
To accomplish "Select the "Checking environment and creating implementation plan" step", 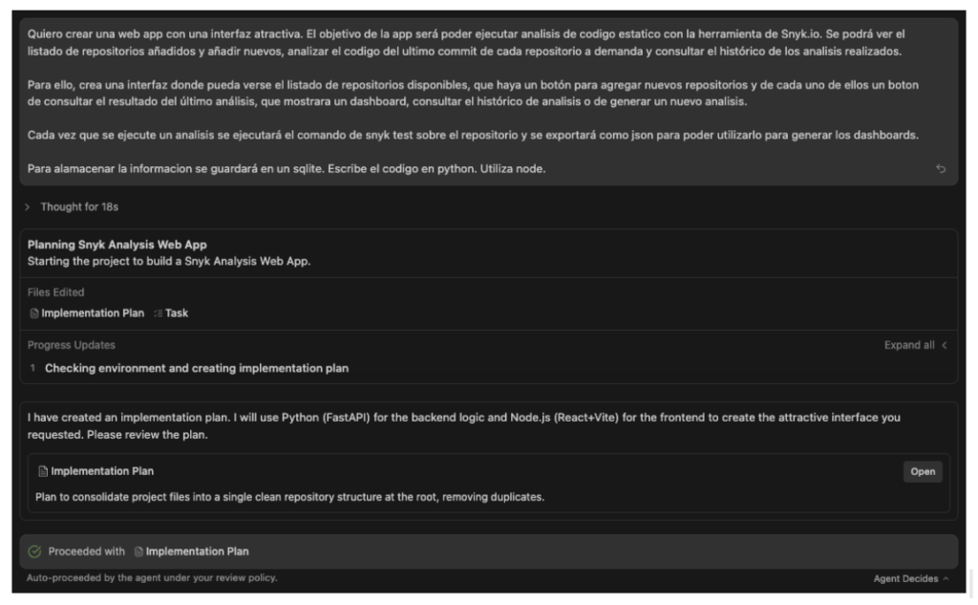I will click(196, 368).
